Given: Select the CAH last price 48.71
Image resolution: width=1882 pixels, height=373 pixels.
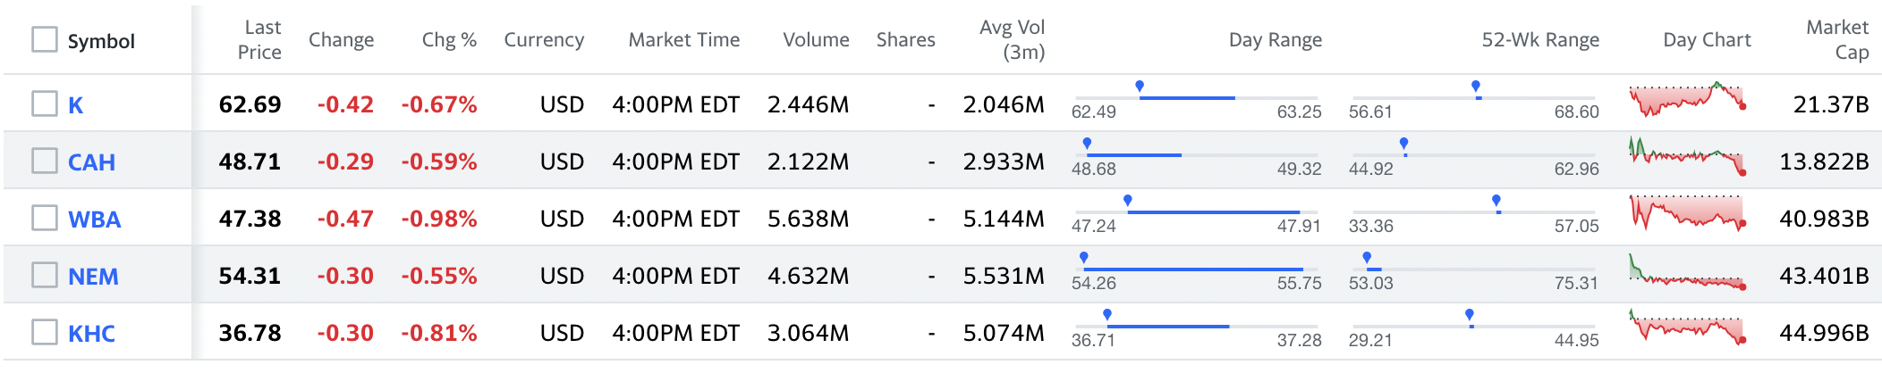Looking at the screenshot, I should [x=250, y=162].
